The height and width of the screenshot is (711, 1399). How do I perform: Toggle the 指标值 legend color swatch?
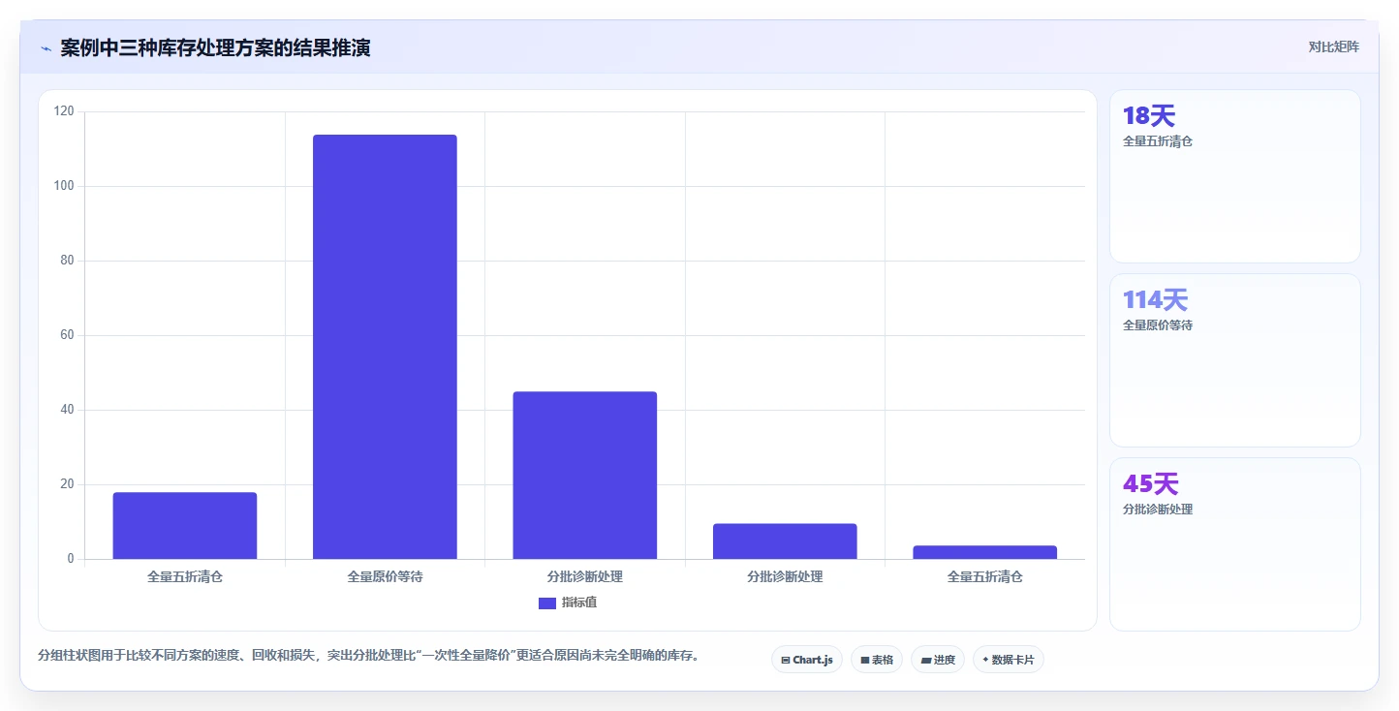tap(547, 603)
